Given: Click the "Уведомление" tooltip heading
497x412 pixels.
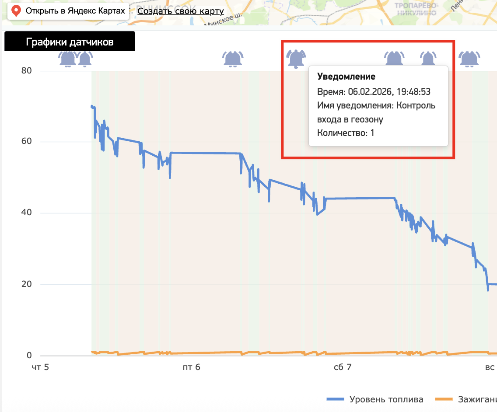Looking at the screenshot, I should pyautogui.click(x=346, y=77).
